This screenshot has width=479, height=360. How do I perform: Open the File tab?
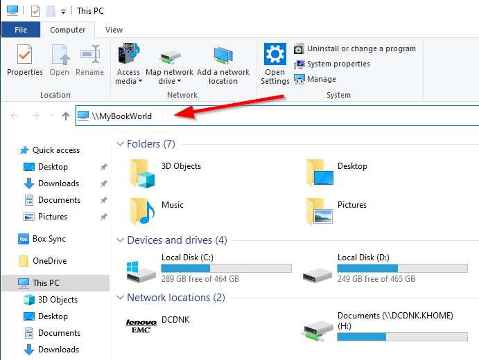(x=21, y=30)
